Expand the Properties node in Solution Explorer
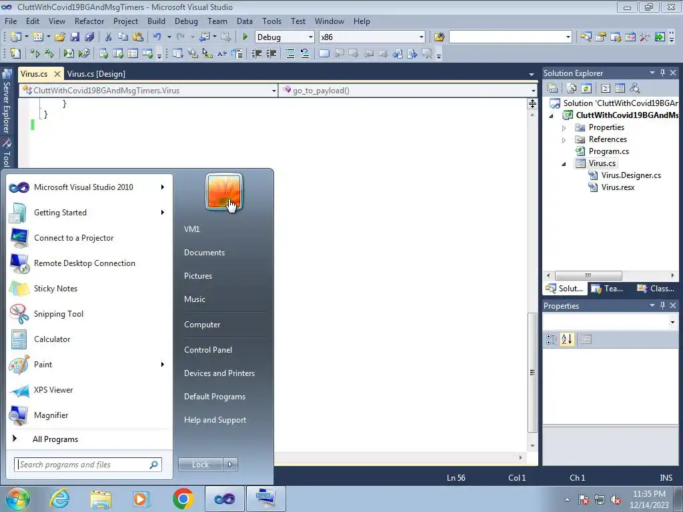 (564, 128)
